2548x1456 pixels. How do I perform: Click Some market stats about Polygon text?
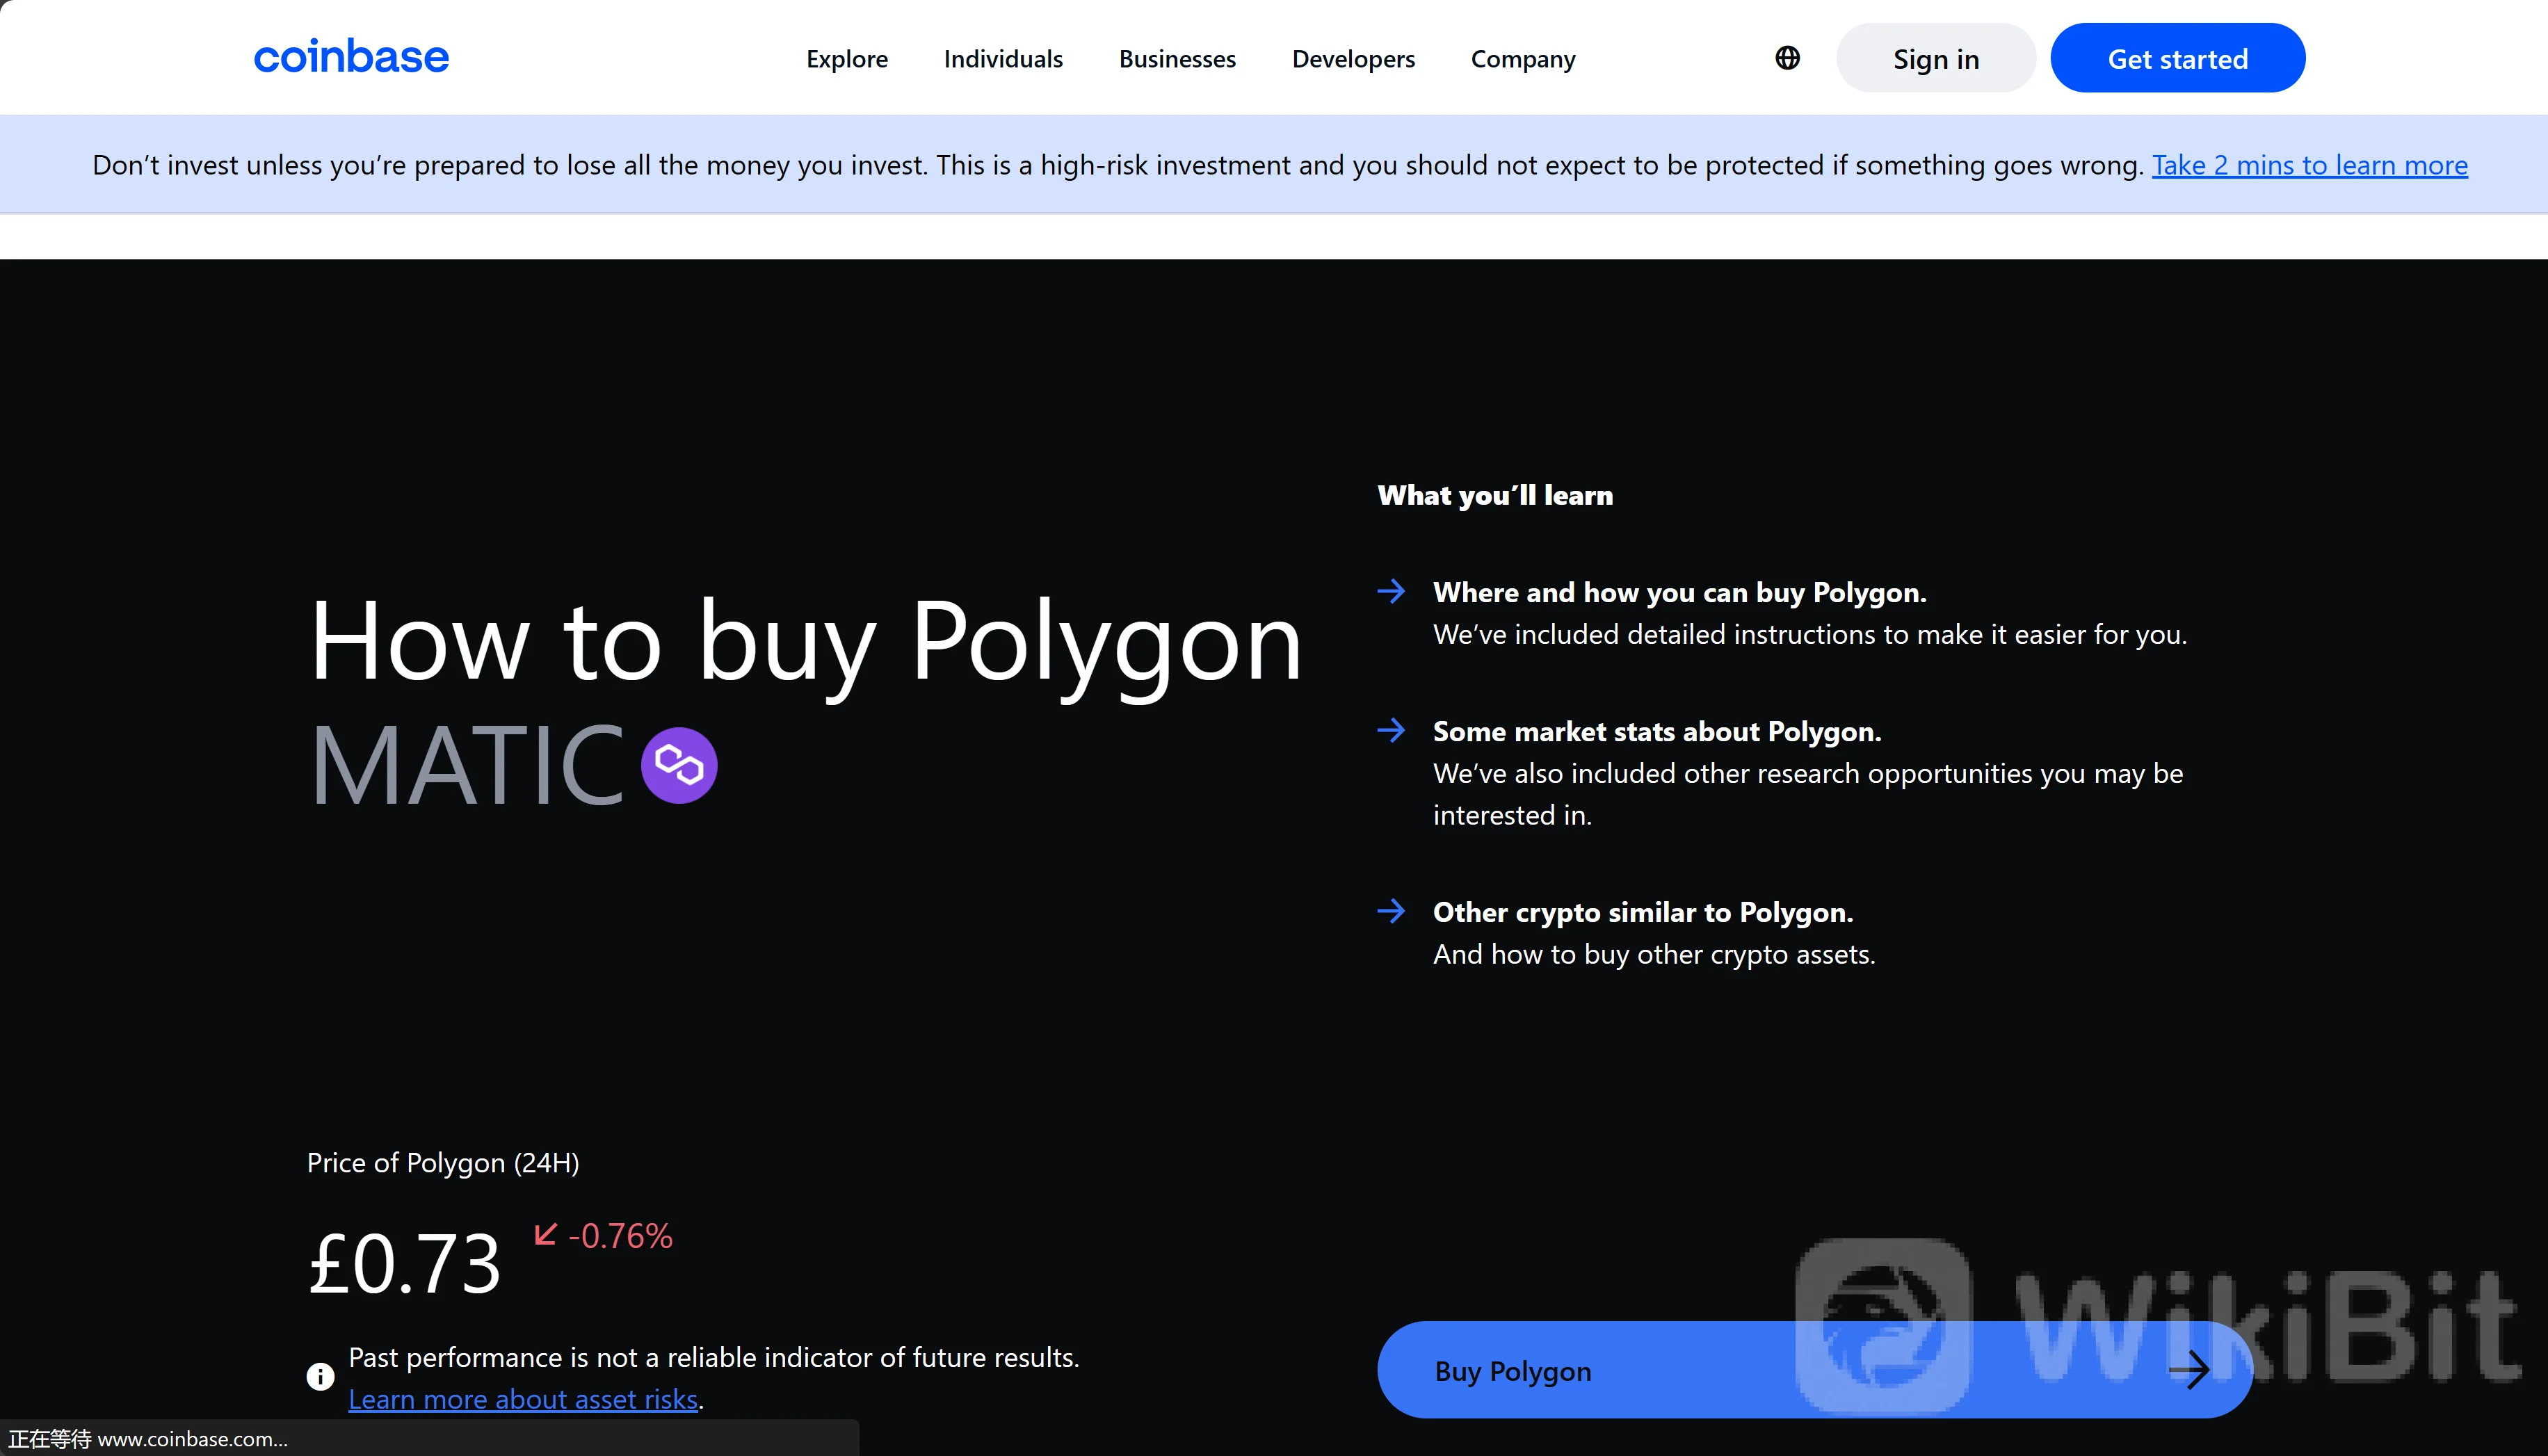(1657, 731)
